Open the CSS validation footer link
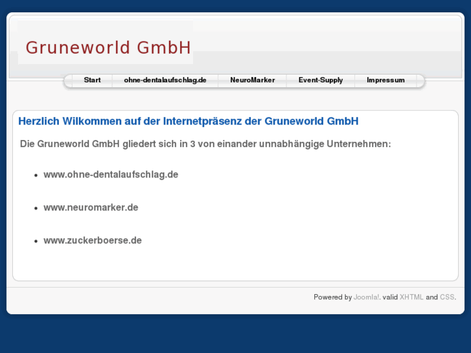The width and height of the screenshot is (471, 353). point(447,297)
